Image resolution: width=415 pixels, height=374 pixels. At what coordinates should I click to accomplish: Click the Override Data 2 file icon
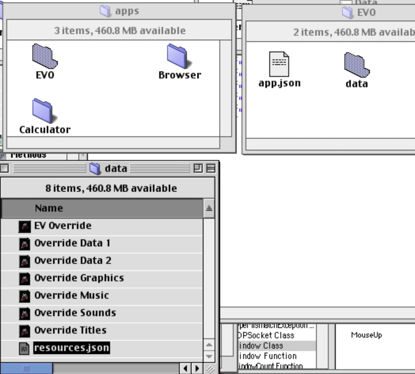pos(24,261)
